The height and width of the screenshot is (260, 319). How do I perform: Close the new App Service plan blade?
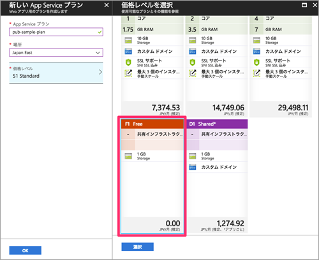pyautogui.click(x=107, y=5)
